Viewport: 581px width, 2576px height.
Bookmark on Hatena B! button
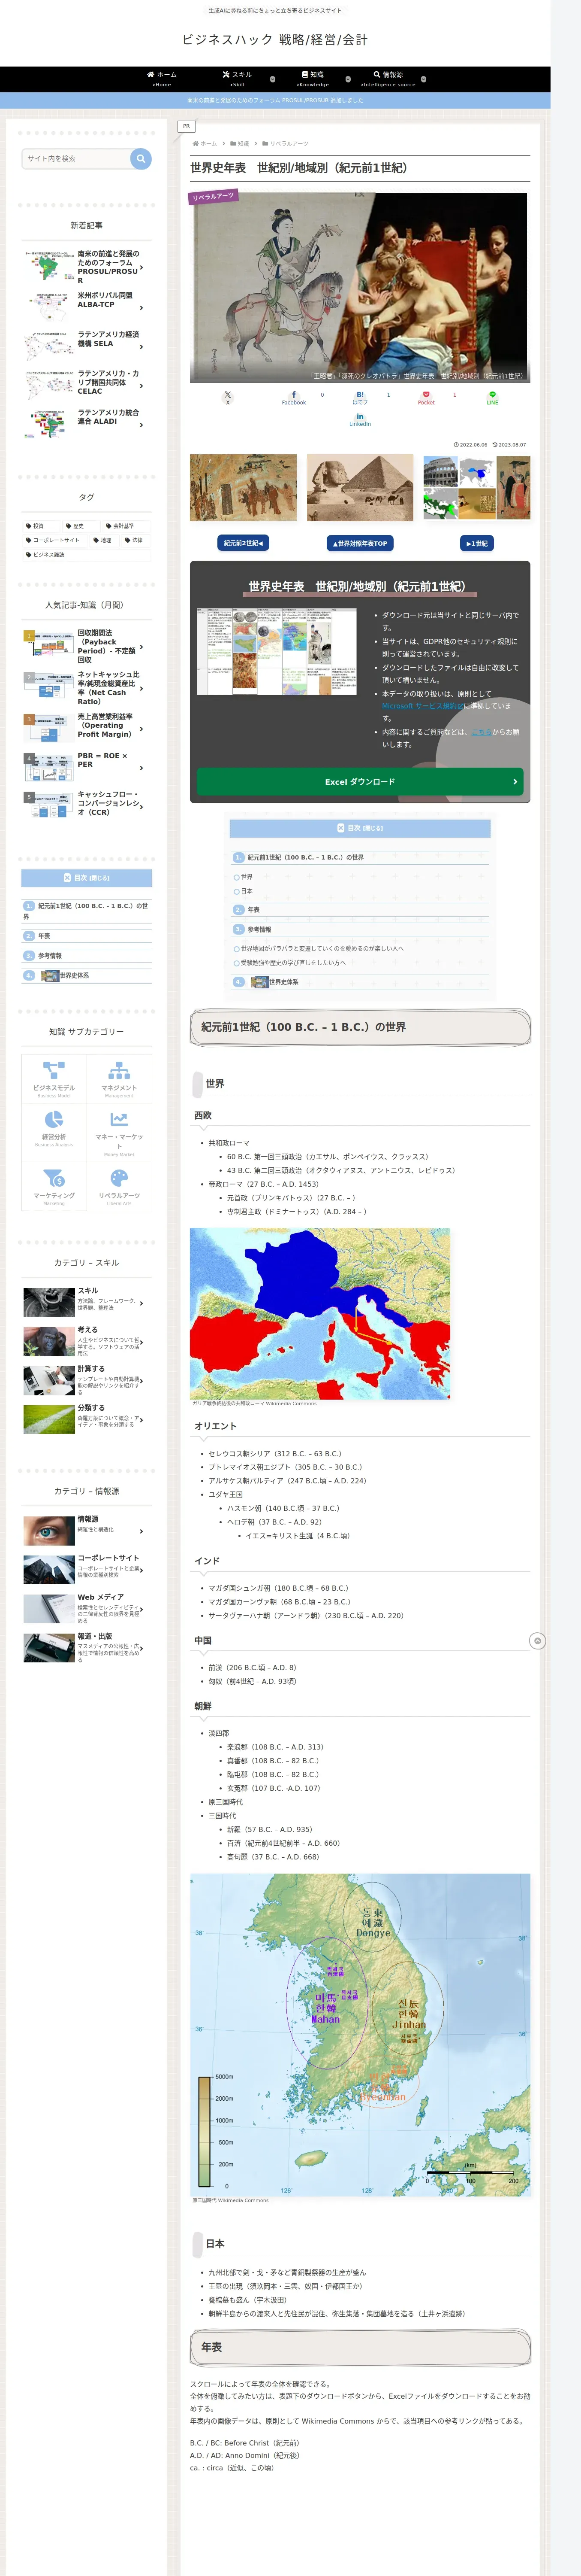(360, 398)
